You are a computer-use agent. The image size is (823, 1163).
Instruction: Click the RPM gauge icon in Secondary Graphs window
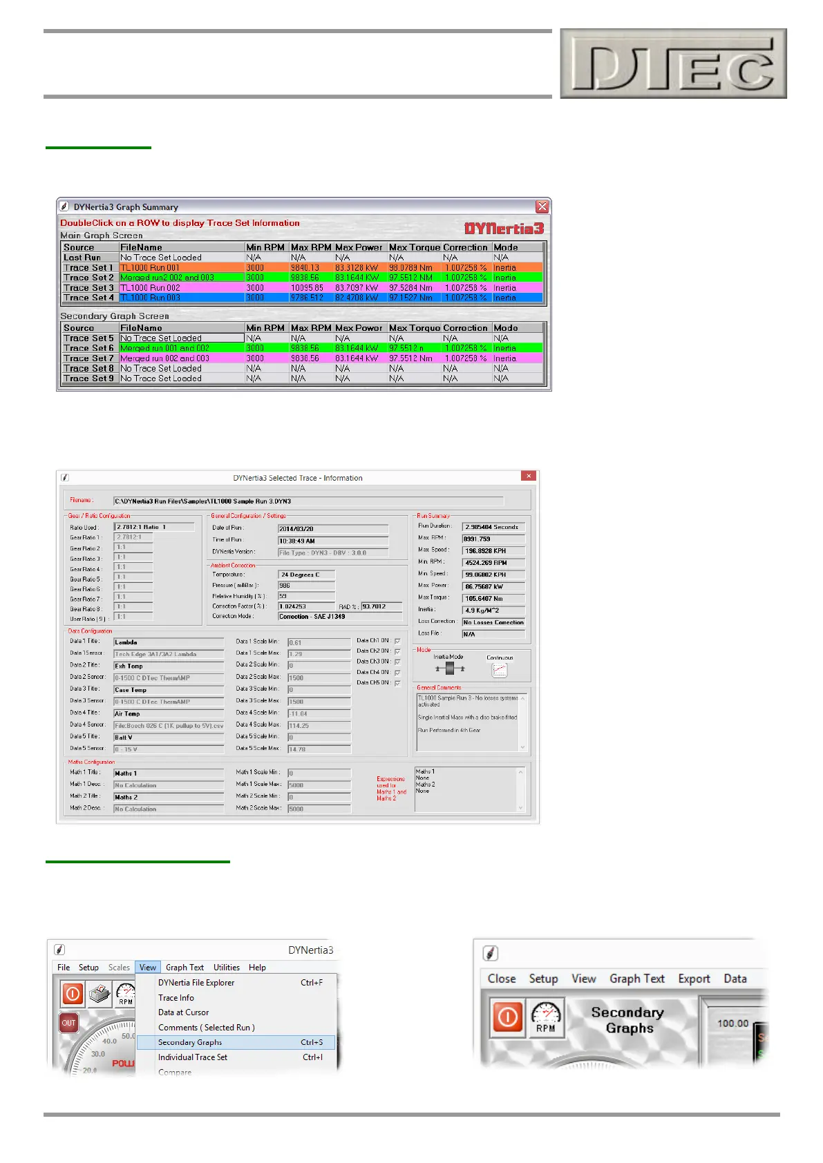click(x=545, y=1017)
